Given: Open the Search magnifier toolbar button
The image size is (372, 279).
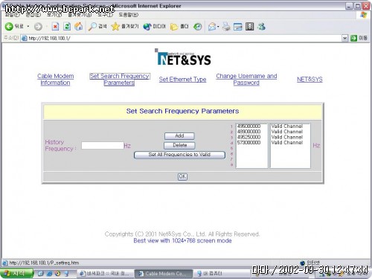Looking at the screenshot, I should pos(97,26).
